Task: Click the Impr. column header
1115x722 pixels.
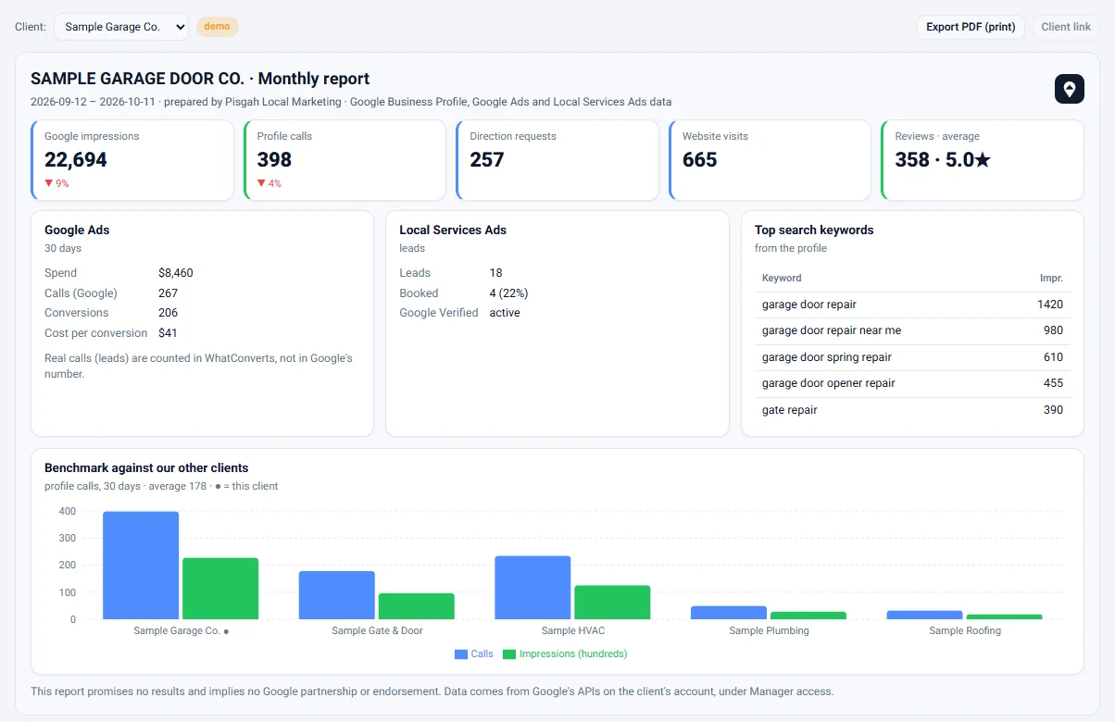Action: point(1051,278)
